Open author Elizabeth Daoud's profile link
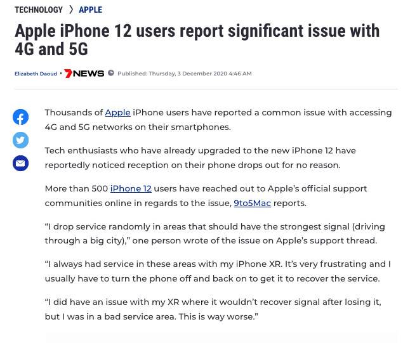403x343 pixels. [36, 74]
